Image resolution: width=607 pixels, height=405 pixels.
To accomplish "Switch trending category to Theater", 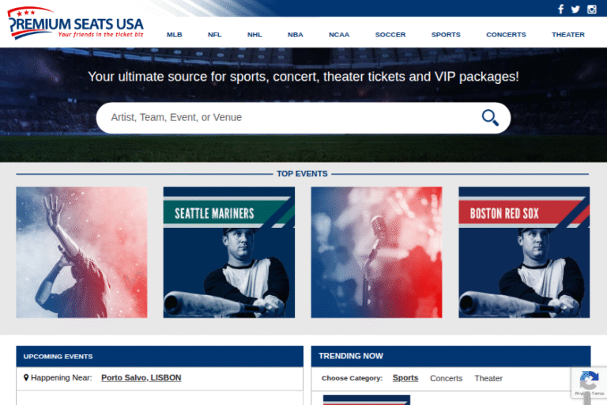I will point(488,378).
